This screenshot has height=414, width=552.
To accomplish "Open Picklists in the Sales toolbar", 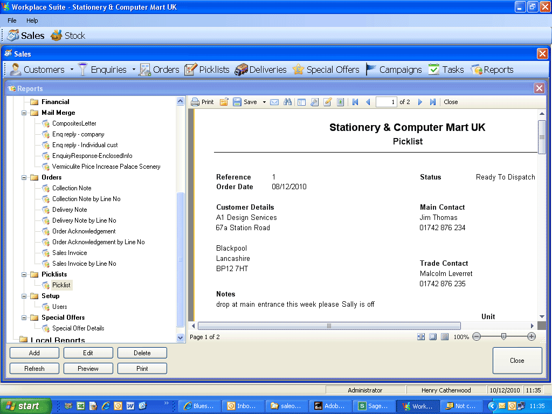I will coord(207,70).
